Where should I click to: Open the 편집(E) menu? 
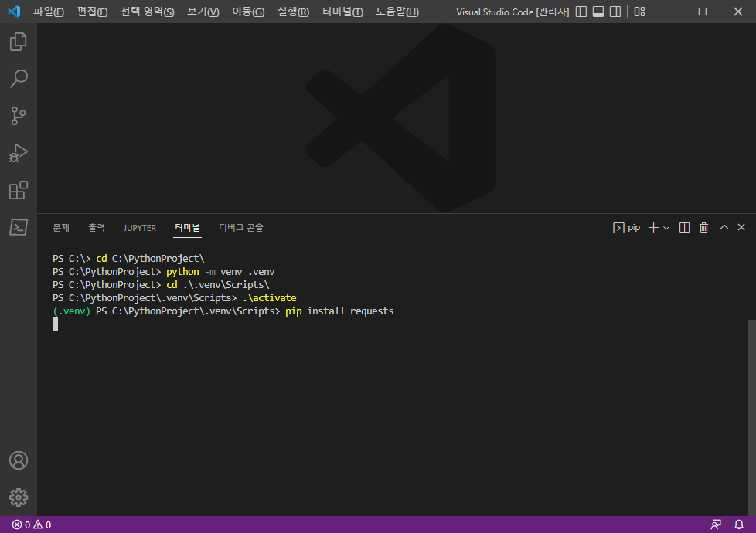[92, 12]
